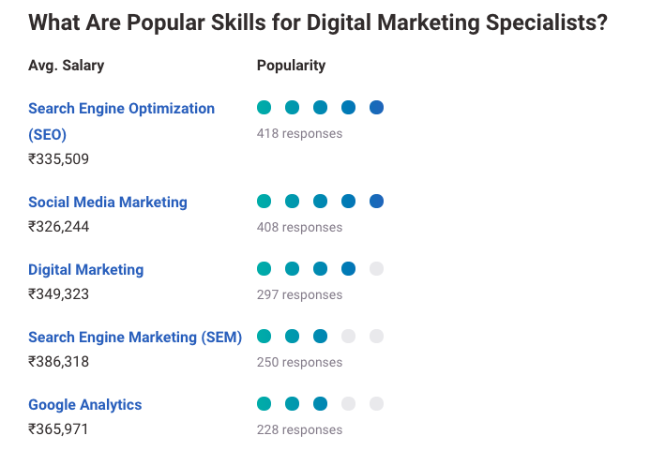The image size is (650, 451).
Task: Click the fifth dark blue dot for SEO
Action: [x=376, y=107]
